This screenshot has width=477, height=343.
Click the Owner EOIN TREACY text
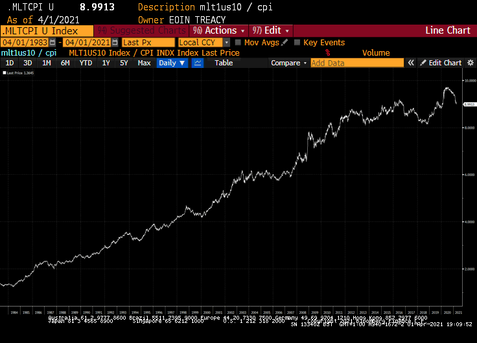[x=181, y=20]
